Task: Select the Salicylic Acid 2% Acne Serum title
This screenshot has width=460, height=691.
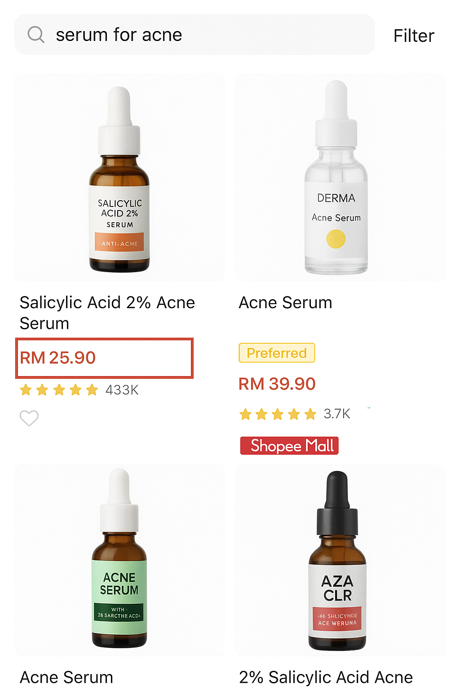Action: click(107, 313)
